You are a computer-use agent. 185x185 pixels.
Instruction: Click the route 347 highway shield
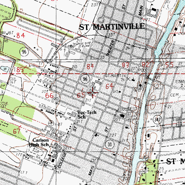click(x=157, y=120)
